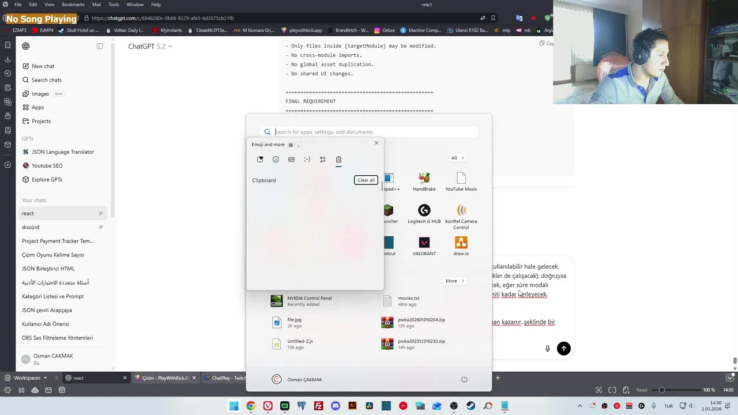Screen dimensions: 738x415
Task: Click the Start menu search field
Action: [x=369, y=132]
